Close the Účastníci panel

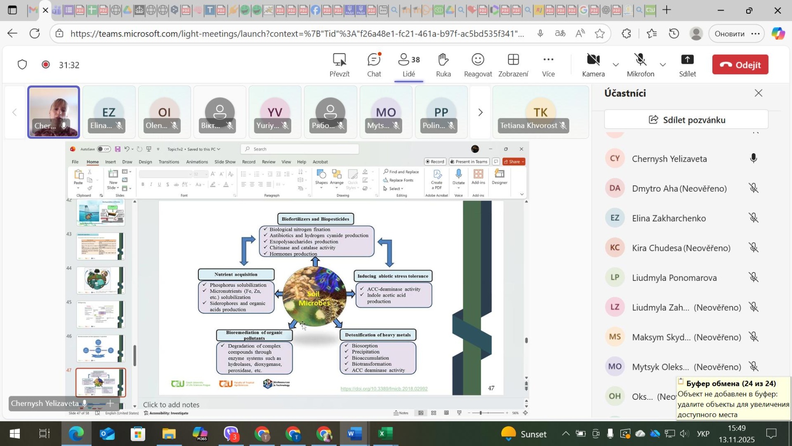pos(758,93)
